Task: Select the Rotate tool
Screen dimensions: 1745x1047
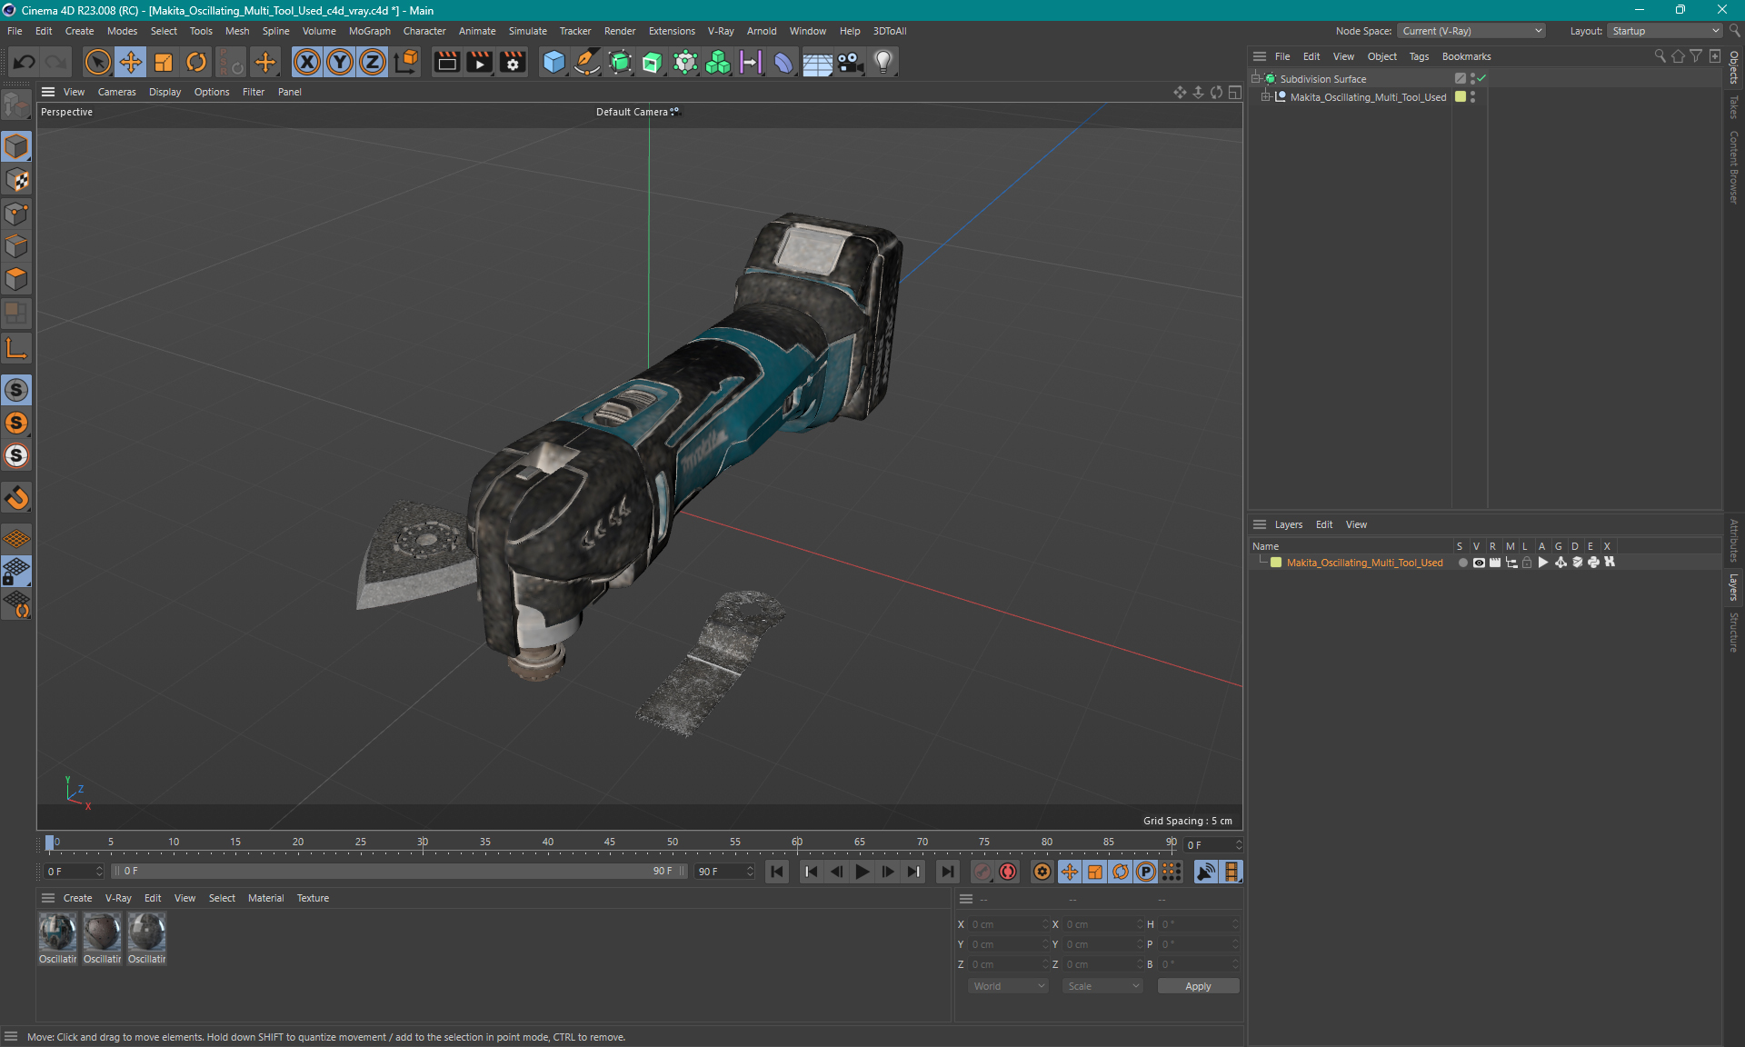Action: click(x=195, y=62)
